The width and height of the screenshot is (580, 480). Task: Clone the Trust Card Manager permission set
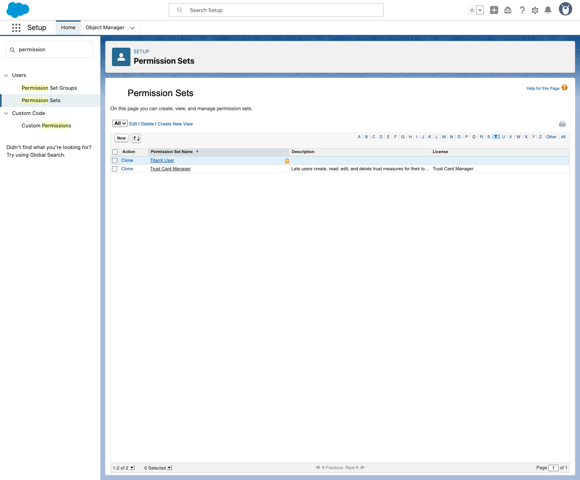(127, 169)
